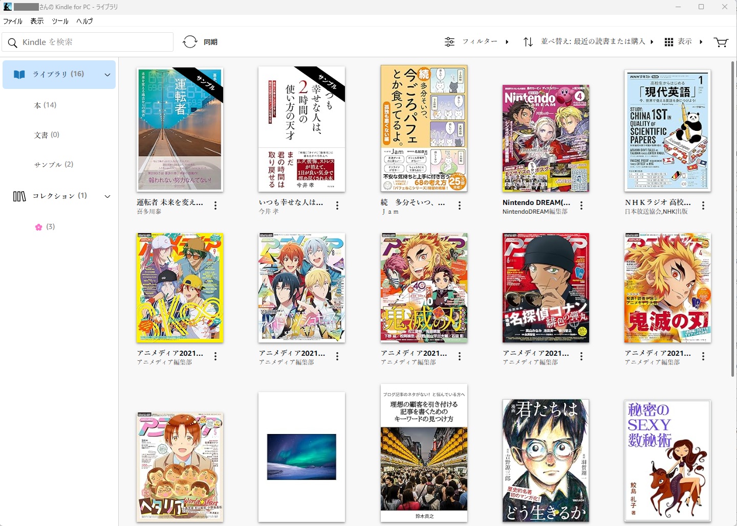
Task: Click the sort order arrows icon
Action: point(528,42)
